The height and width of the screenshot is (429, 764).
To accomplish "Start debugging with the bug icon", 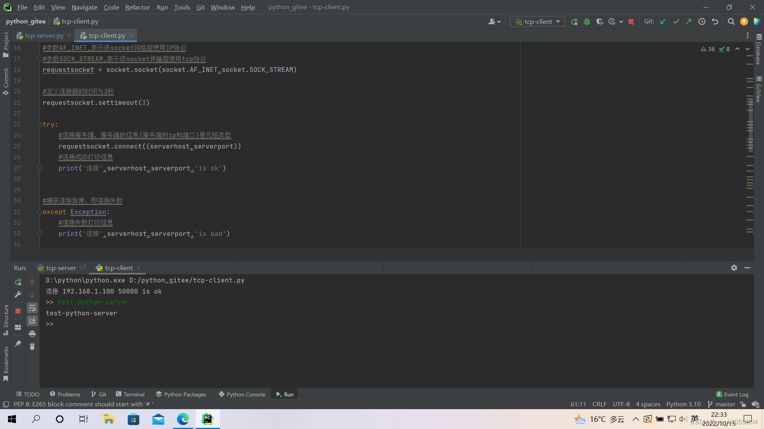I will point(587,21).
